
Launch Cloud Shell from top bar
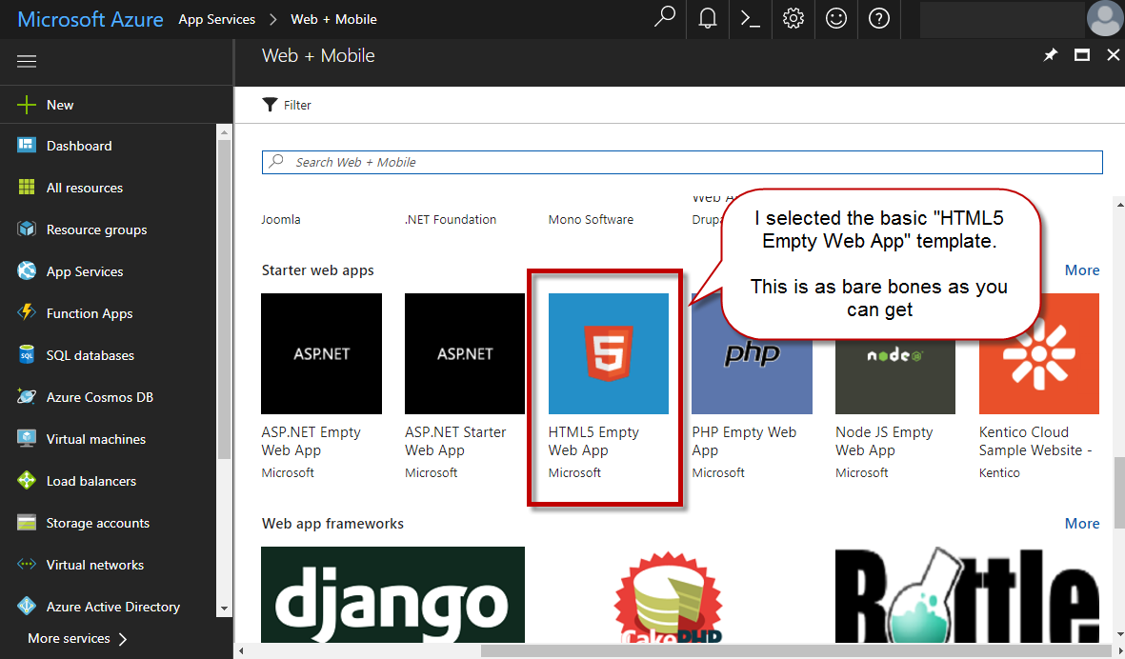click(750, 19)
